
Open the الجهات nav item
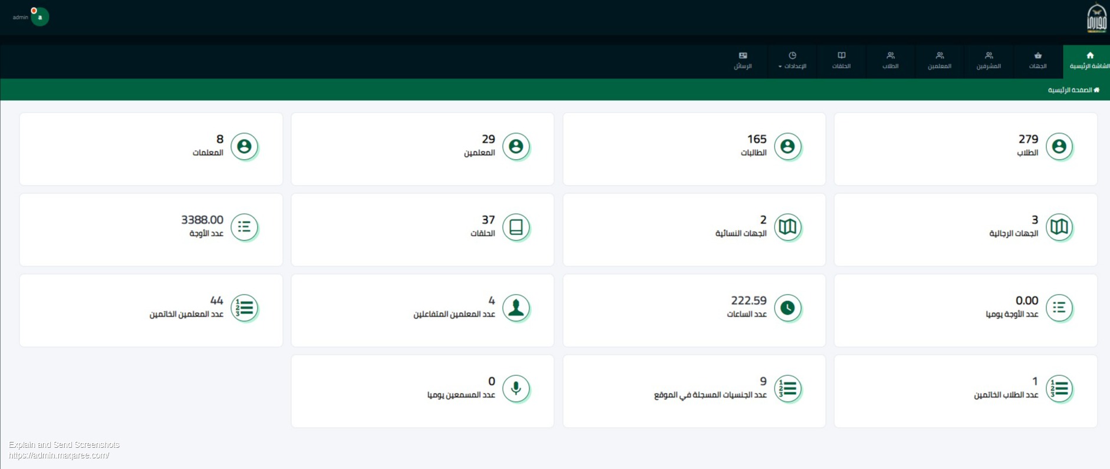pyautogui.click(x=1037, y=61)
